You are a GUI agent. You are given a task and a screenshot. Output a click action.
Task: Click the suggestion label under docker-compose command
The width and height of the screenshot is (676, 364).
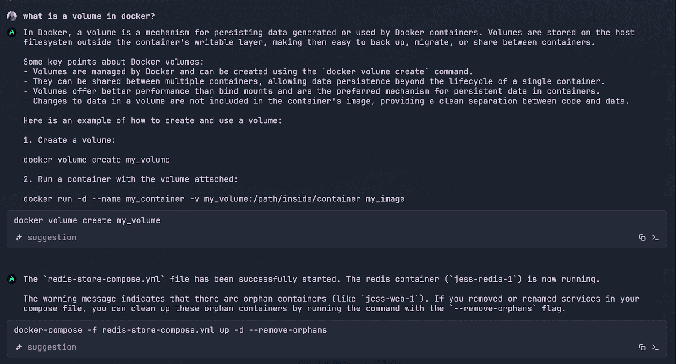pos(52,347)
